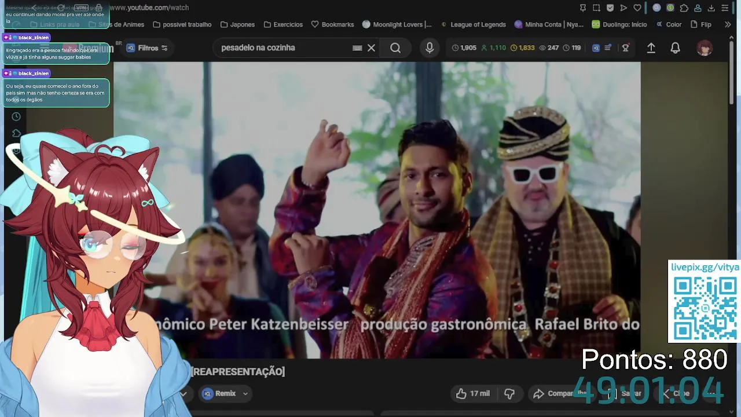Screen dimensions: 741x417
Task: Open the Clipe clip button
Action: click(676, 394)
